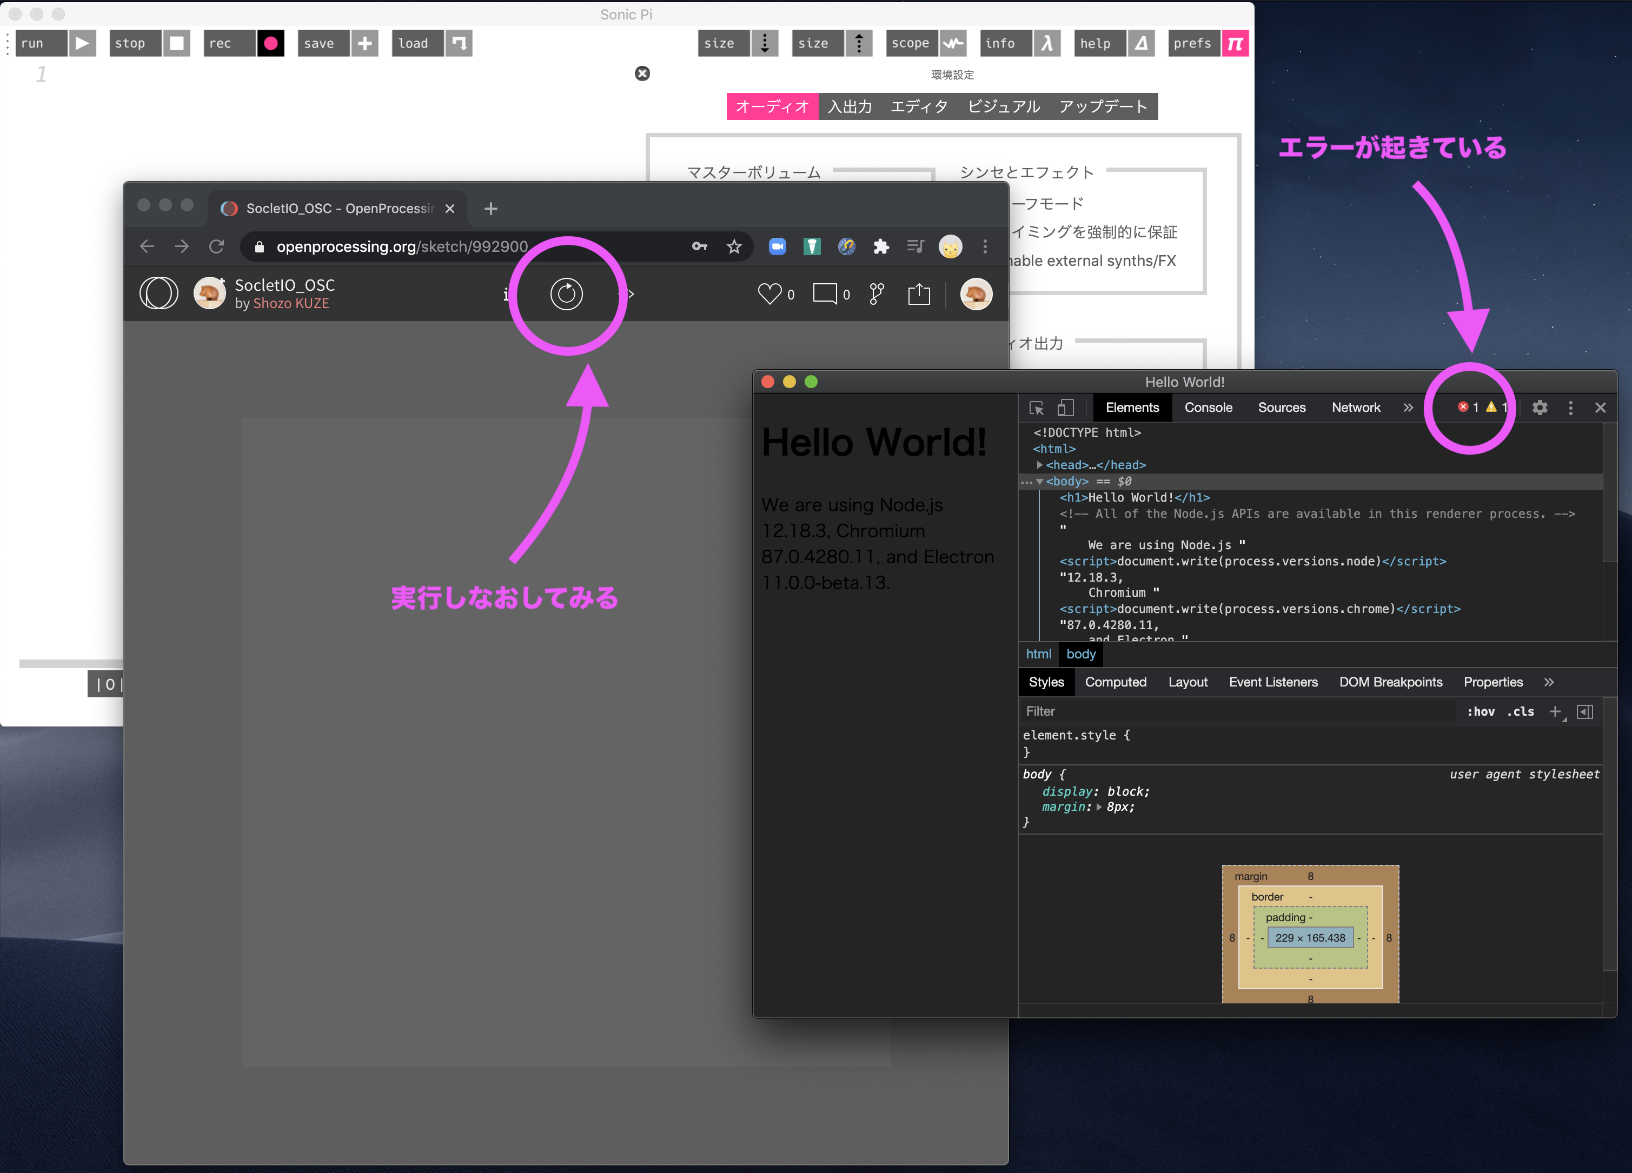Toggle .cls class editor

pyautogui.click(x=1521, y=711)
